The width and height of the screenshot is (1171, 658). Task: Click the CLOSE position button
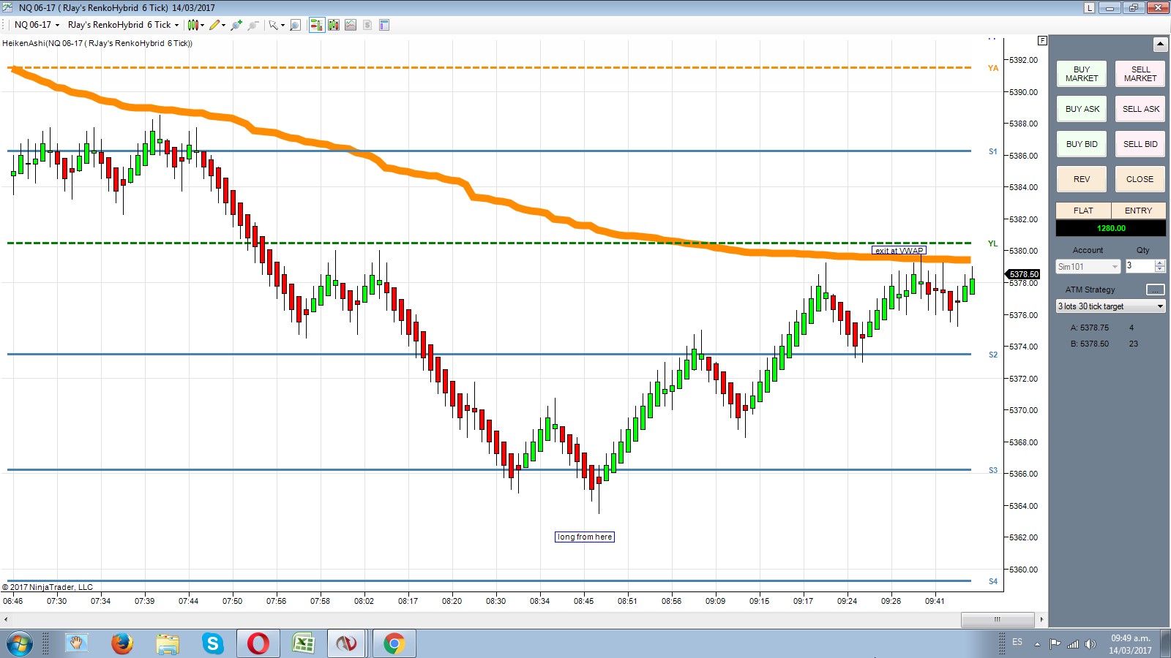click(1140, 179)
